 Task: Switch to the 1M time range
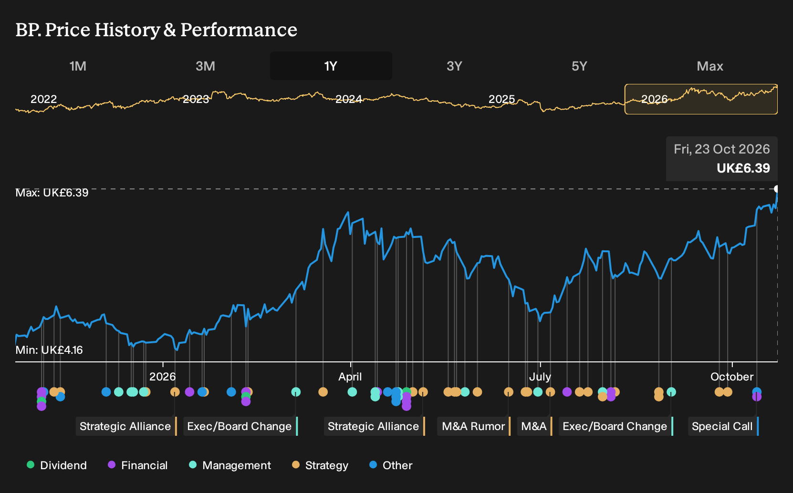pos(78,66)
